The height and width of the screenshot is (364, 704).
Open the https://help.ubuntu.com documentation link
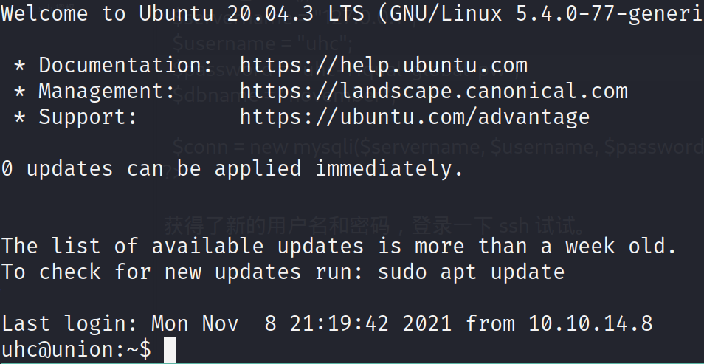click(x=384, y=66)
